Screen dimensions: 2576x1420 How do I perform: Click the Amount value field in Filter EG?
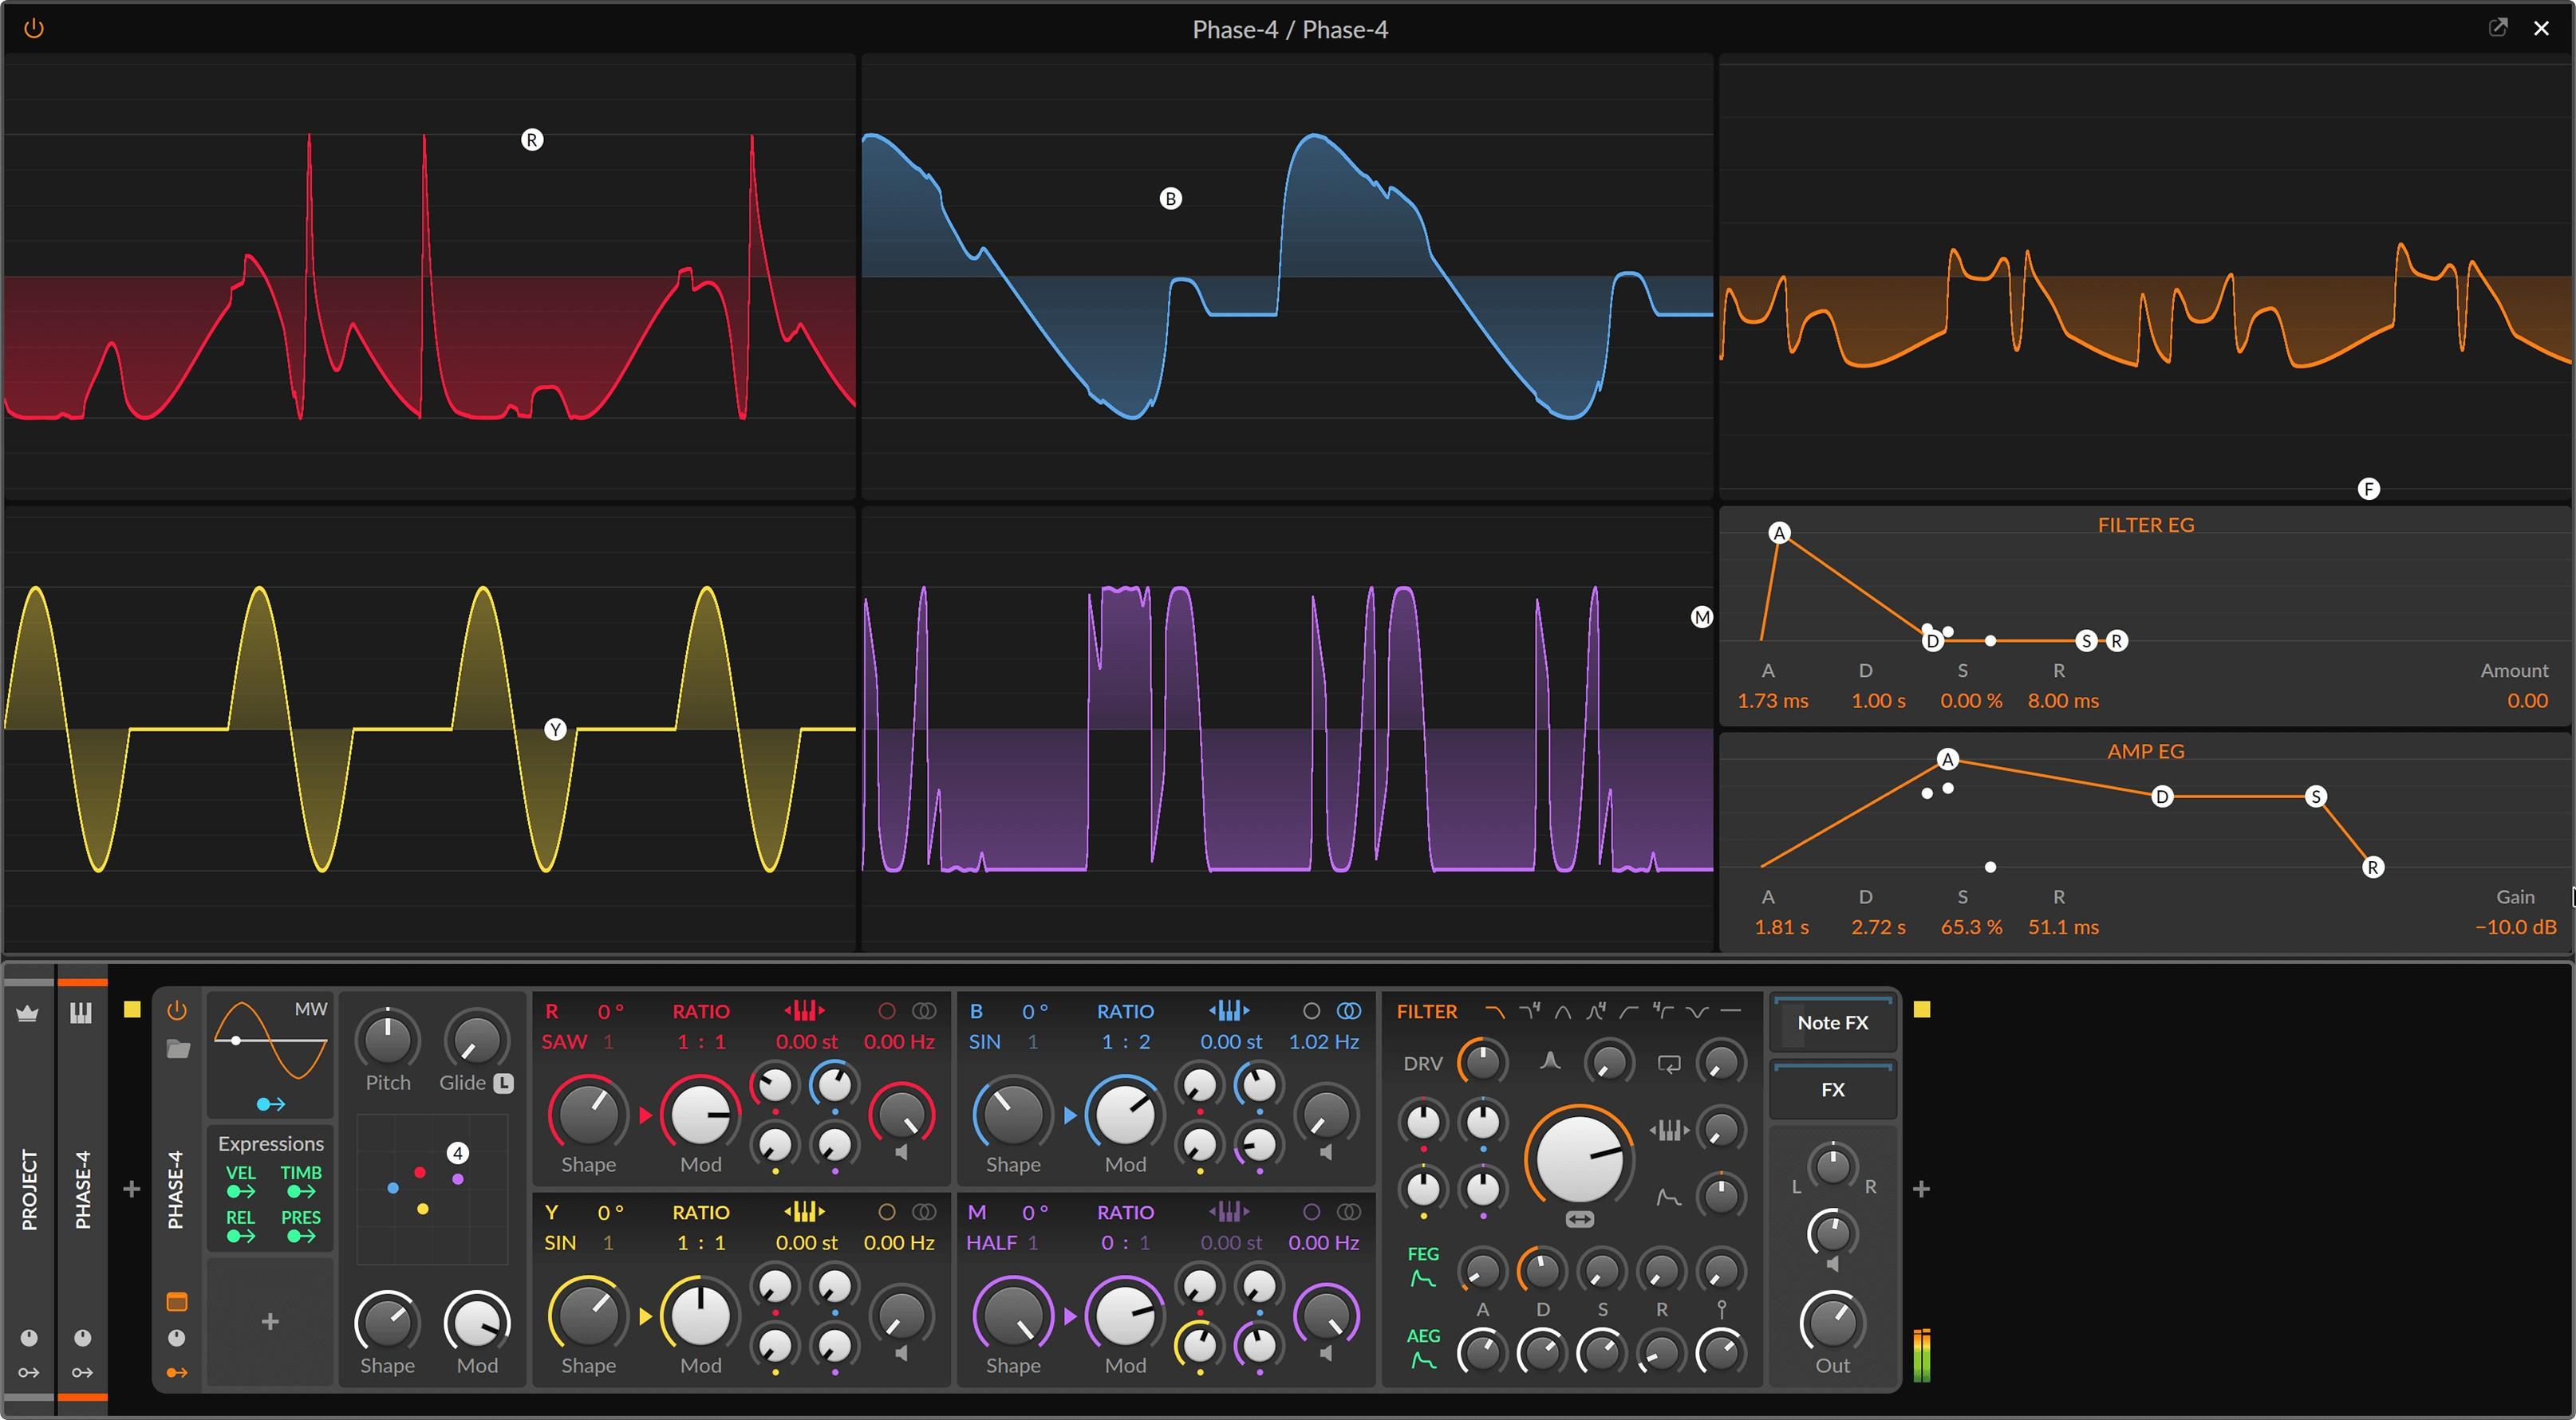tap(2527, 699)
